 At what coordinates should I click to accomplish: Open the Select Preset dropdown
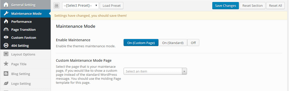click(80, 5)
